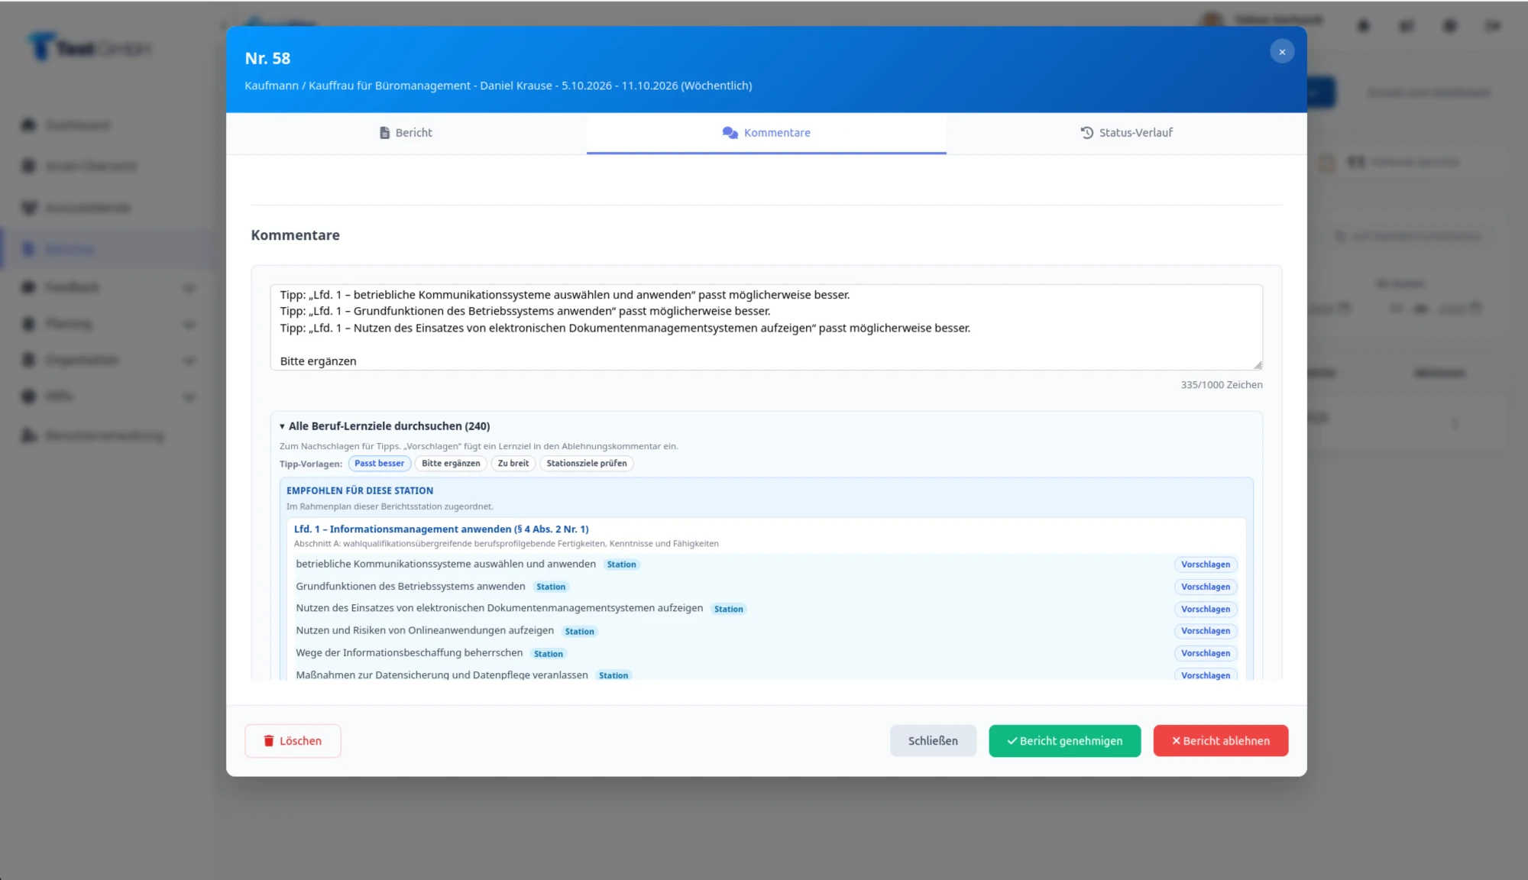This screenshot has width=1528, height=880.
Task: Click the checkmark icon in Bericht genehmigen
Action: [1012, 741]
